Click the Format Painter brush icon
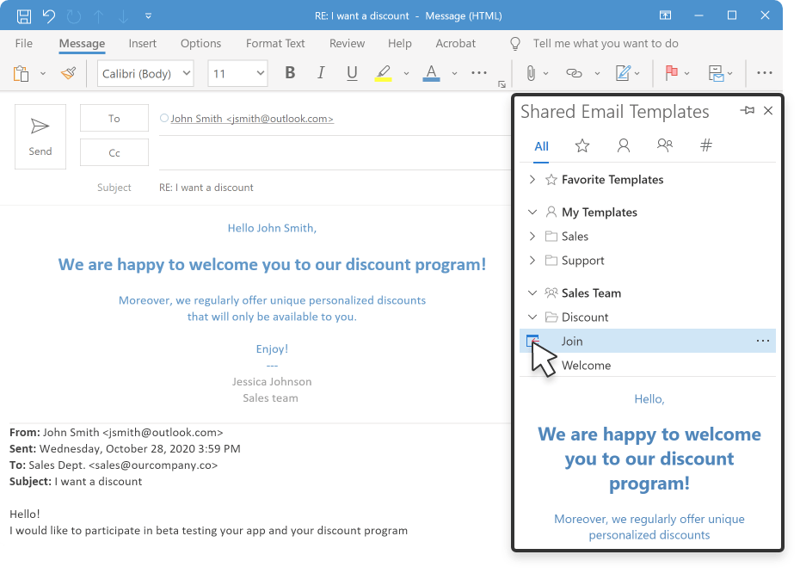Viewport: 800px width, 573px height. pyautogui.click(x=69, y=74)
